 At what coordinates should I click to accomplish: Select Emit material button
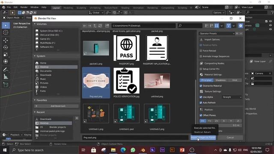click(x=235, y=80)
